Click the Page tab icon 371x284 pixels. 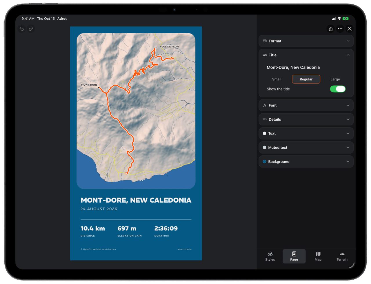click(294, 254)
